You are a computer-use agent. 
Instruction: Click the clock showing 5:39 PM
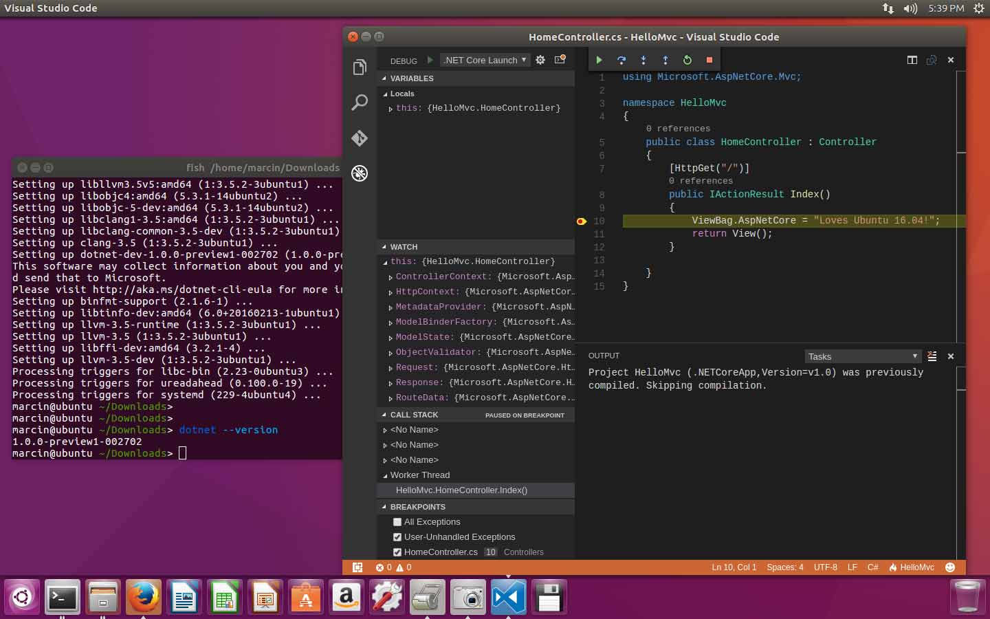pos(946,8)
